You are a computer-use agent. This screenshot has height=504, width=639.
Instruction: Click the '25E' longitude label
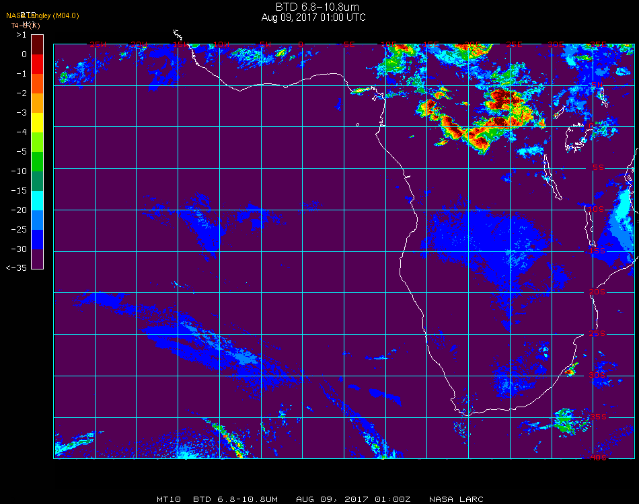coord(514,44)
